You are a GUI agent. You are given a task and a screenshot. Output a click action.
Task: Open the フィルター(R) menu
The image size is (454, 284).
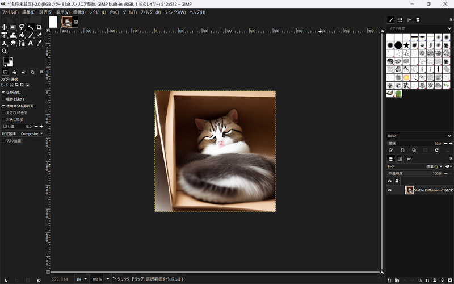click(x=150, y=12)
